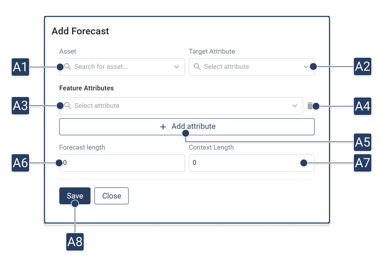Select the Context Length number field
The height and width of the screenshot is (267, 383).
pos(246,163)
